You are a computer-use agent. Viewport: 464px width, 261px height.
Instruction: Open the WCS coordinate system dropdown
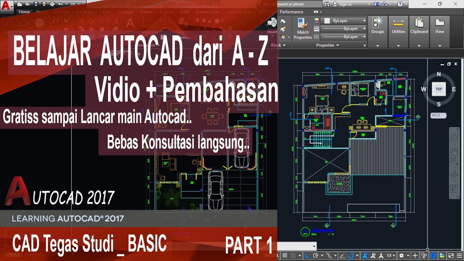(x=439, y=115)
